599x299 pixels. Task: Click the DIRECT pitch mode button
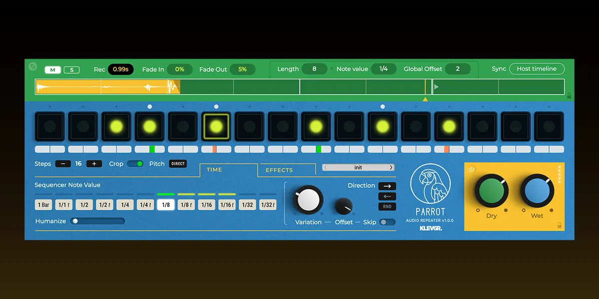click(x=177, y=163)
